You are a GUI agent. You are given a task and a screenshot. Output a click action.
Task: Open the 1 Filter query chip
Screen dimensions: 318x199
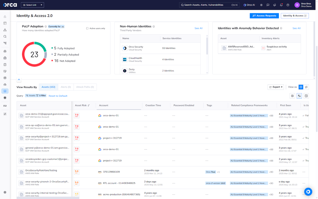click(41, 96)
